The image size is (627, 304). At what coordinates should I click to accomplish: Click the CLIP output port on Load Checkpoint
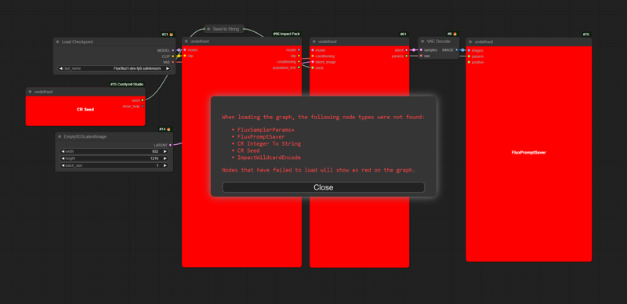[172, 56]
